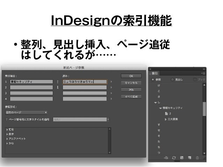Click Update Preview refresh icon in index panel
Viewport: 223px width, 167px height.
point(174,158)
